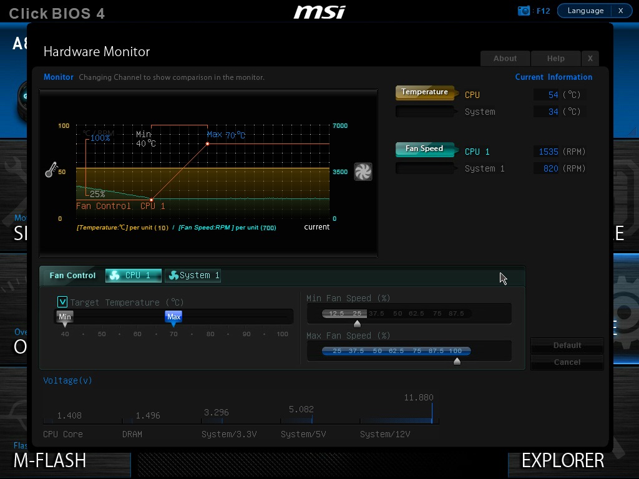Click the Max 70°C point on graph
The width and height of the screenshot is (639, 479).
click(207, 144)
